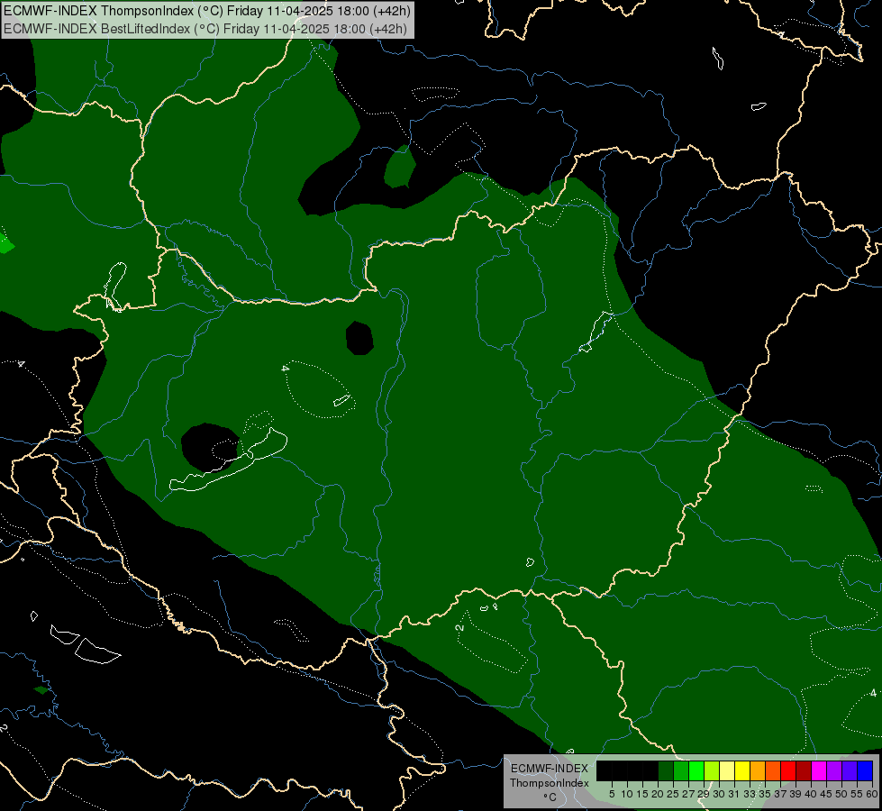Click legend tick label 40

point(811,794)
